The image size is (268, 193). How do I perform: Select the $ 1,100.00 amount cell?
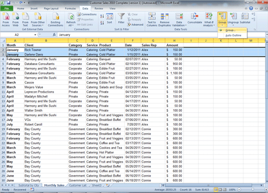point(174,73)
